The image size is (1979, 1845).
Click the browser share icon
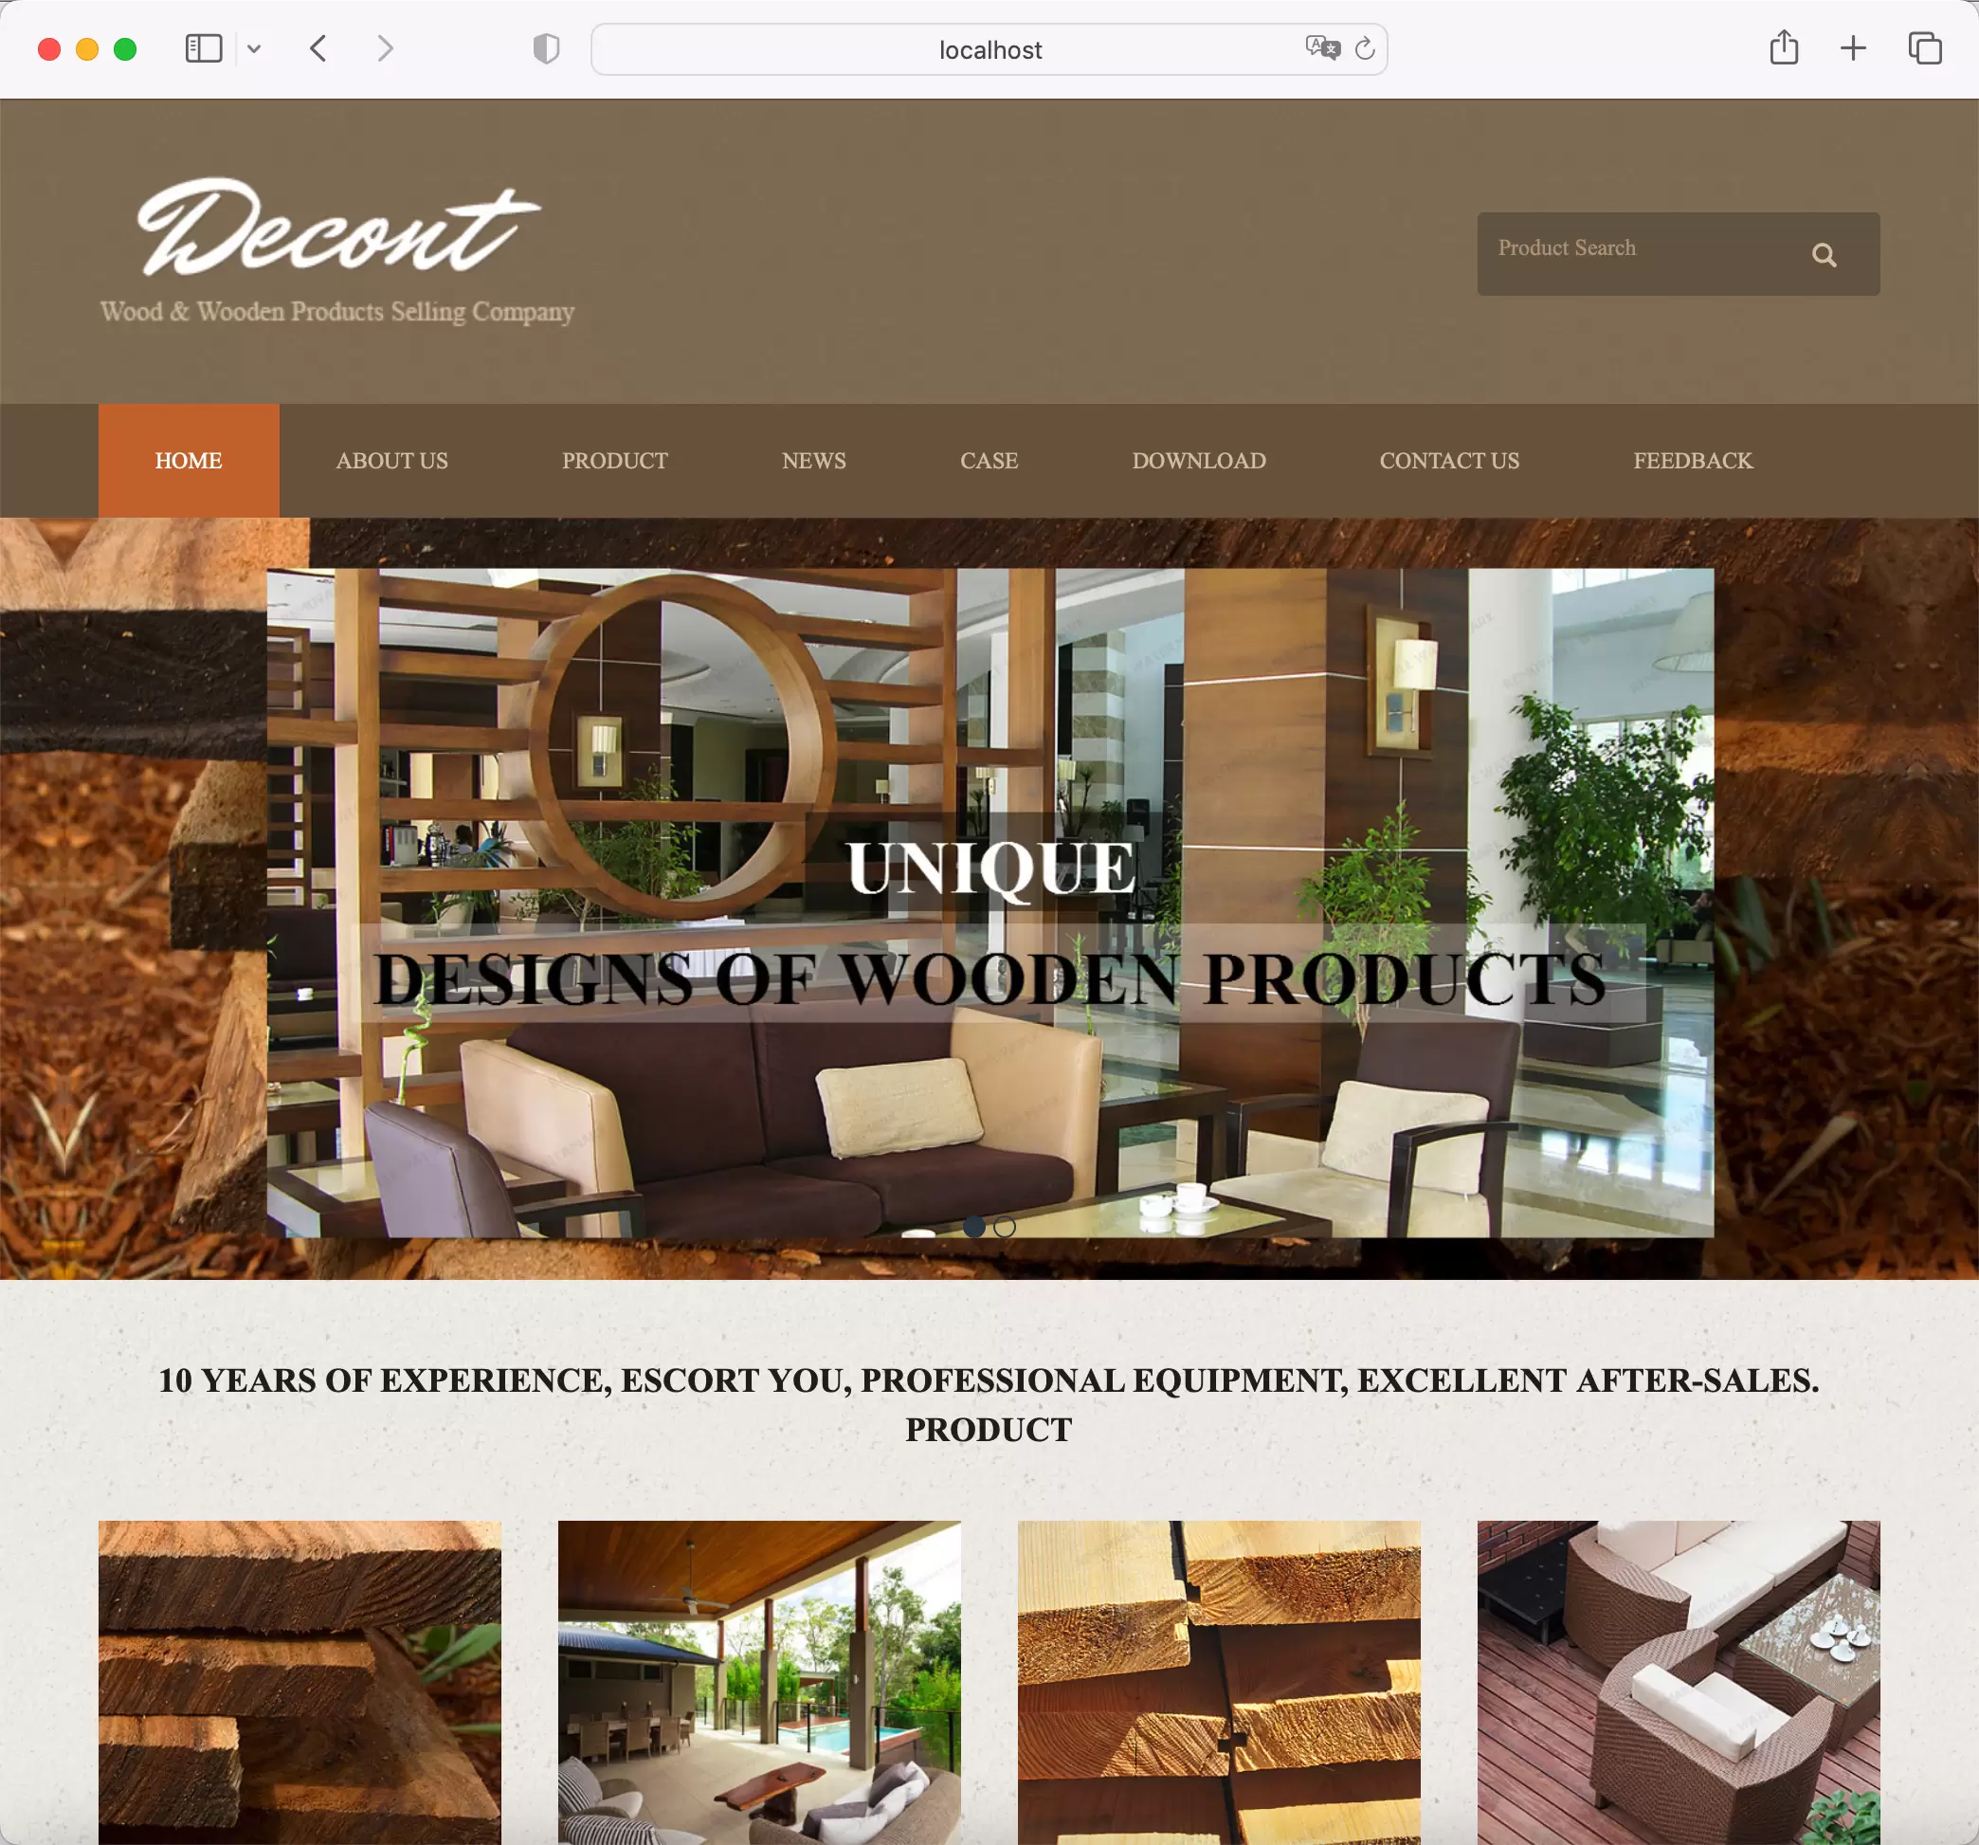(x=1785, y=46)
